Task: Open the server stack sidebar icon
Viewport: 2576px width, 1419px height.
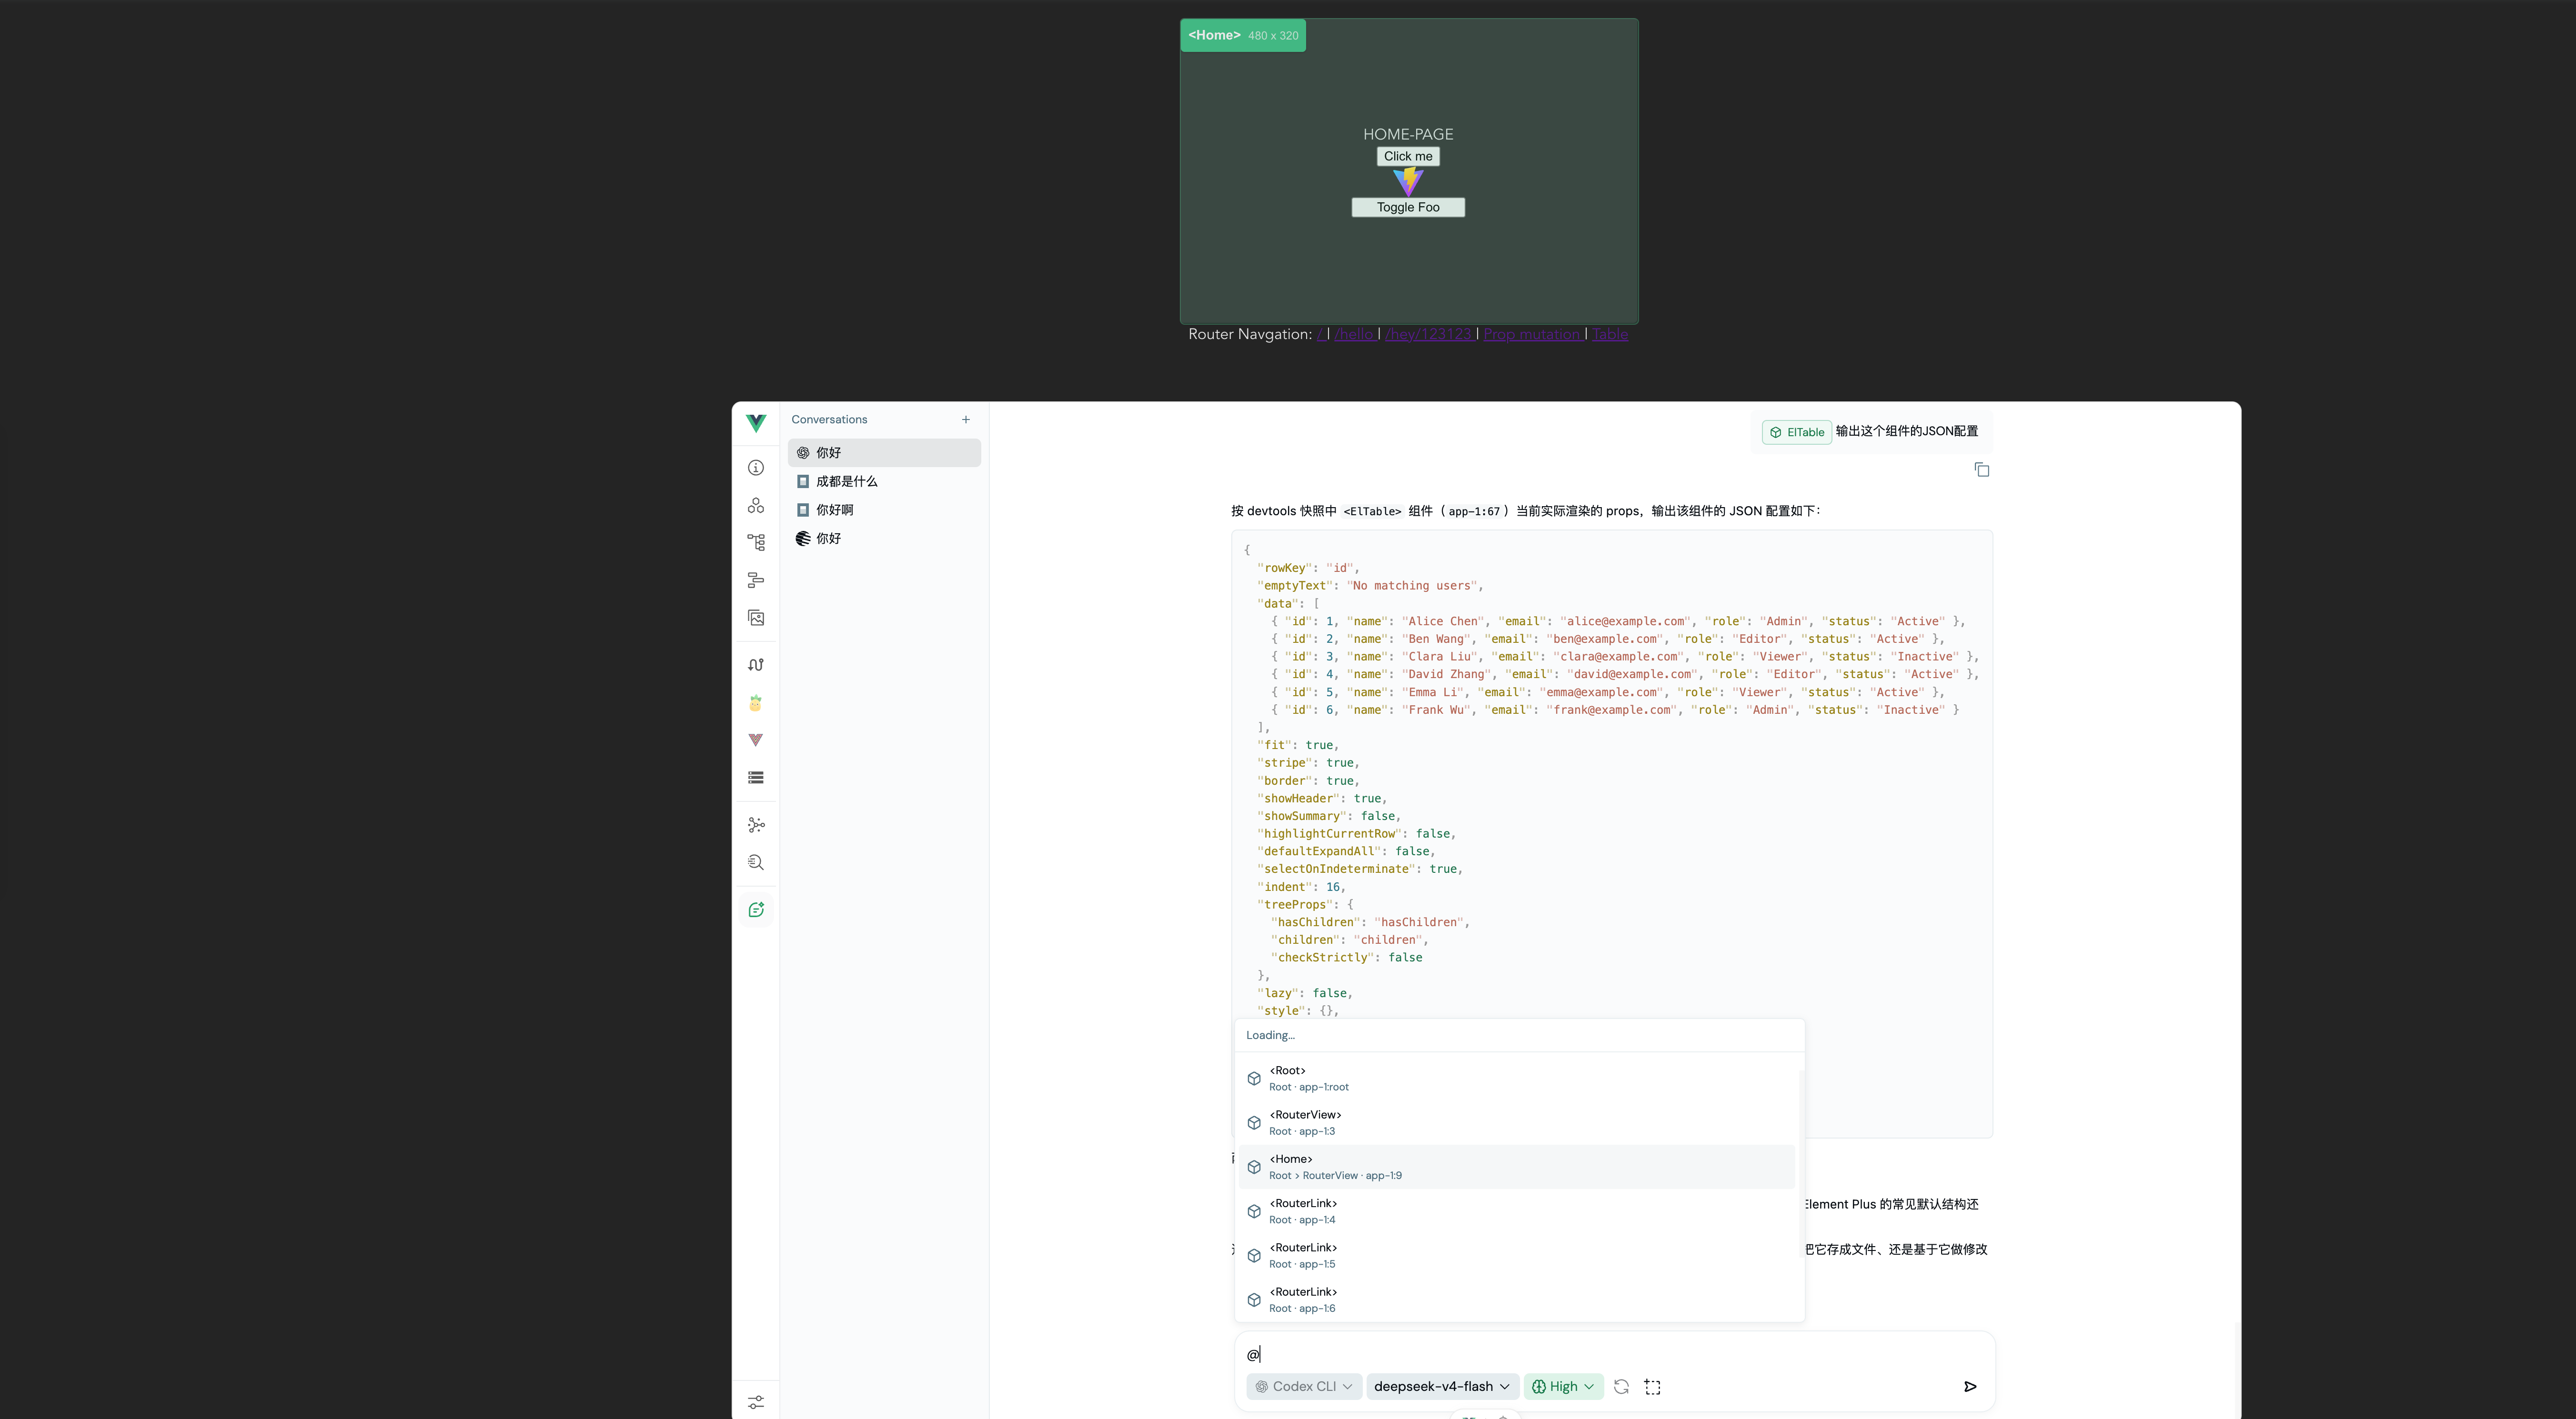Action: [756, 778]
